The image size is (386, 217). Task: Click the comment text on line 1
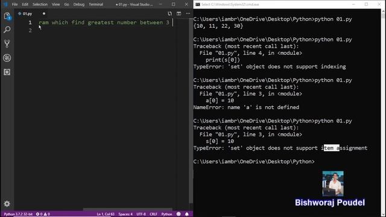coord(104,22)
